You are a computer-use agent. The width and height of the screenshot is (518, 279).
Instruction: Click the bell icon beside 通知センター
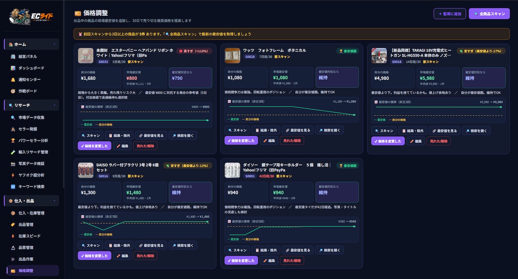tap(13, 79)
